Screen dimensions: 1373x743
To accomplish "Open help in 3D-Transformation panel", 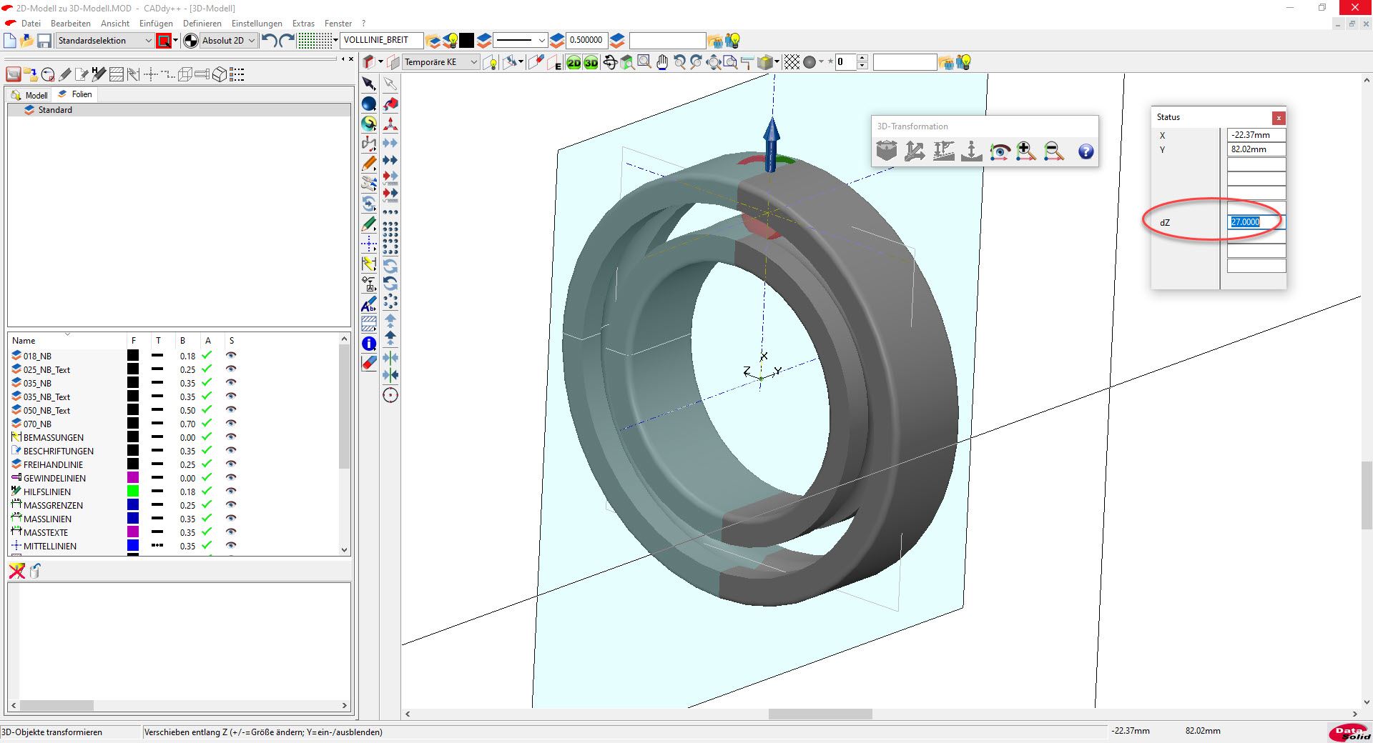I will pos(1086,151).
